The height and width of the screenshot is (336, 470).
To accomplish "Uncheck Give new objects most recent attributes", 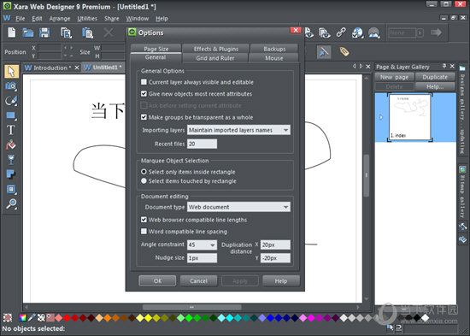I will [144, 93].
